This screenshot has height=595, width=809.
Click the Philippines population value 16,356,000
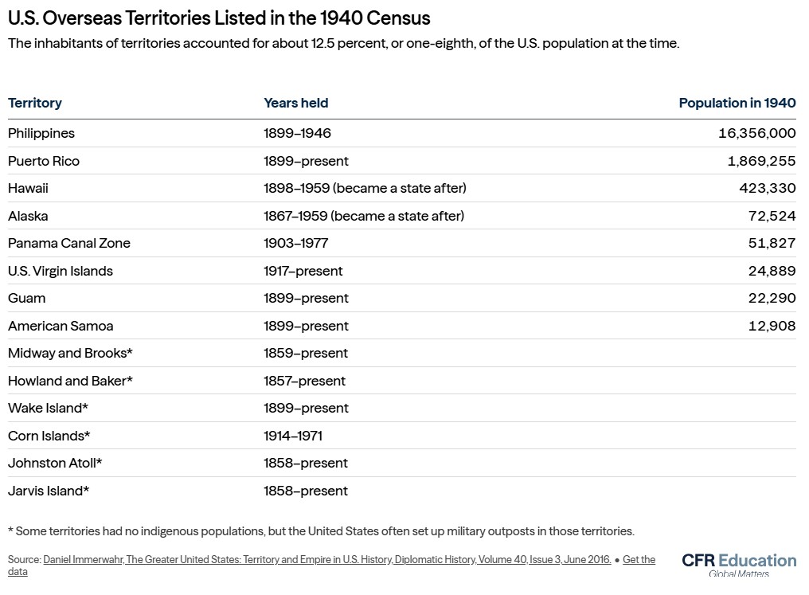coord(756,133)
